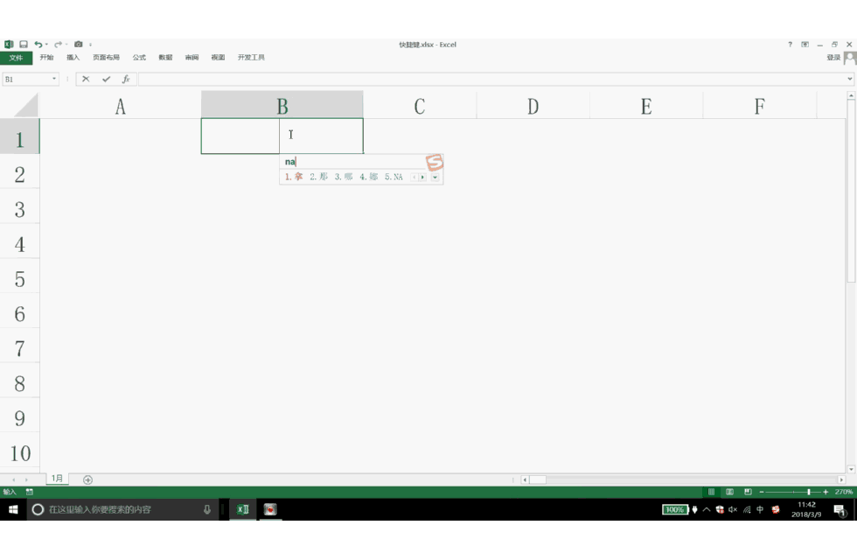The height and width of the screenshot is (560, 857).
Task: Click inside the formula bar
Action: (x=491, y=80)
